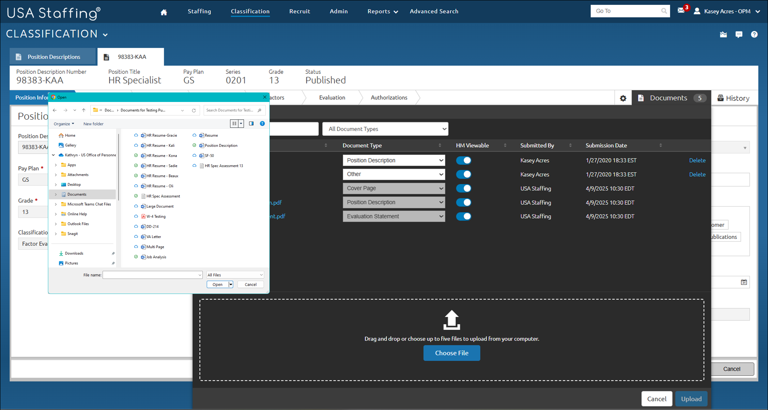Viewport: 768px width, 410px height.
Task: Toggle HM Viewable for Evaluation Statement row
Action: pyautogui.click(x=463, y=217)
